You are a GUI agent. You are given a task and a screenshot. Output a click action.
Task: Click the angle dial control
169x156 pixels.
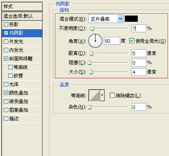pyautogui.click(x=95, y=41)
